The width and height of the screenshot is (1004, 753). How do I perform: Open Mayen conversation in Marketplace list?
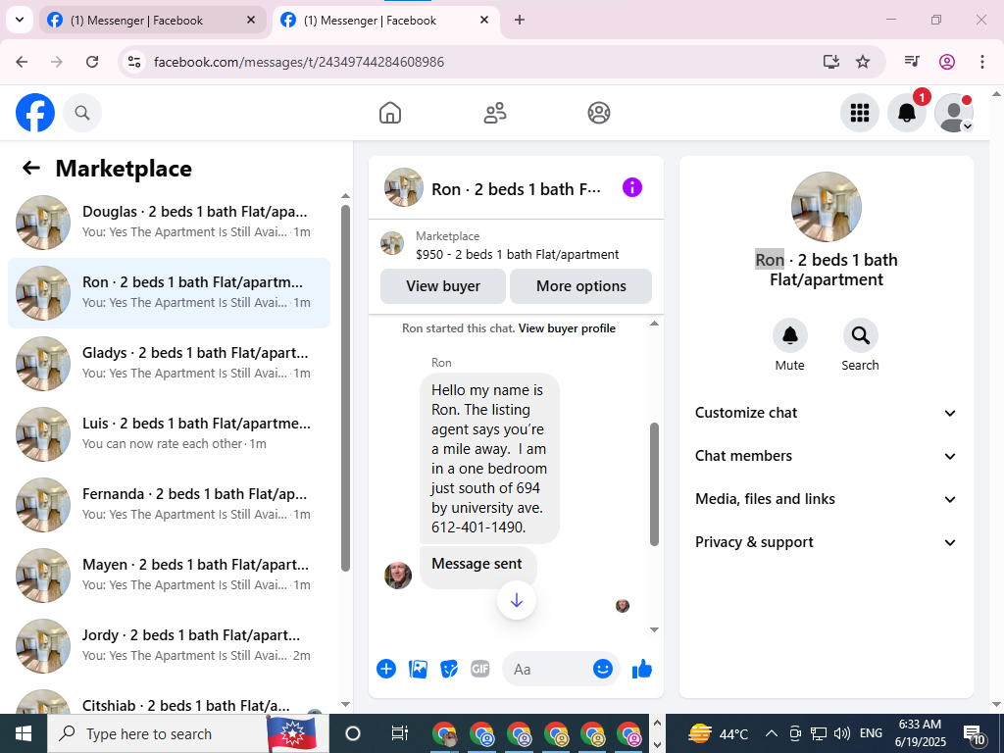[169, 575]
